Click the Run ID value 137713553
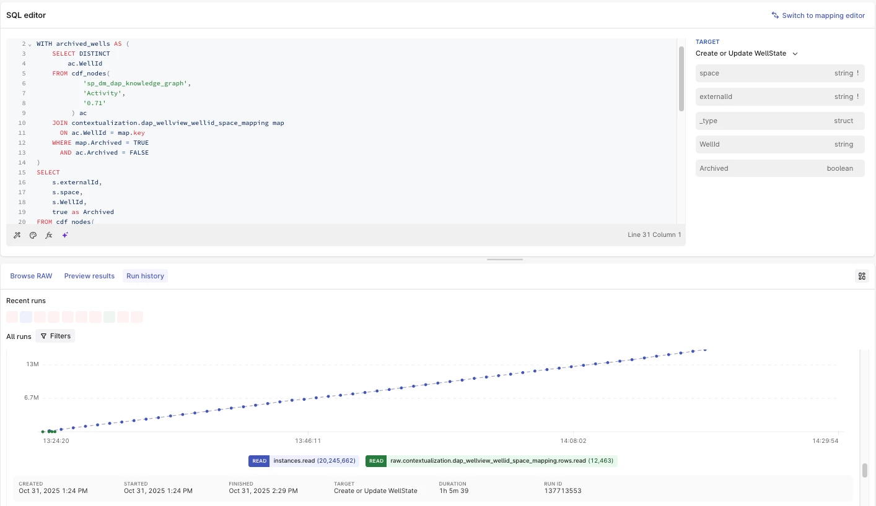Viewport: 876px width, 506px height. pyautogui.click(x=563, y=491)
